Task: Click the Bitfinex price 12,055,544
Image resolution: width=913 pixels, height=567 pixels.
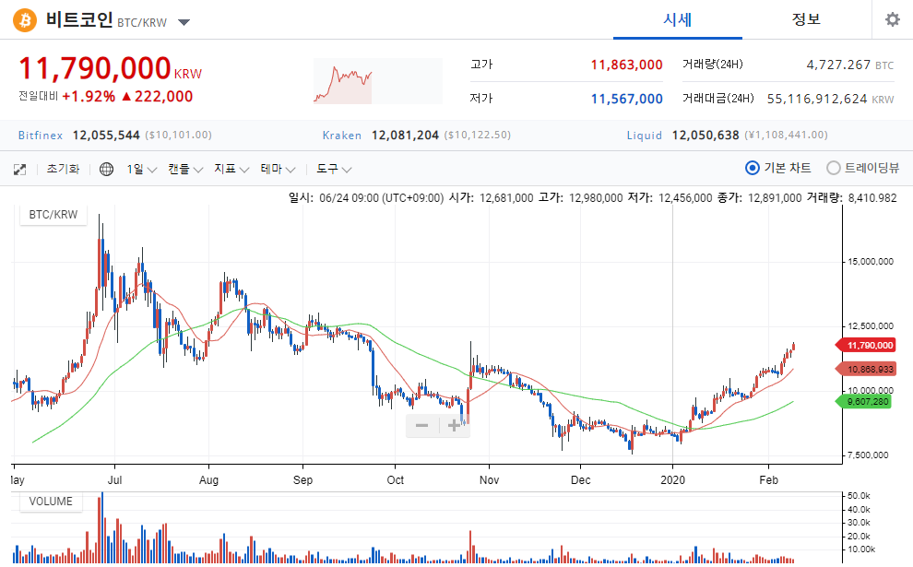Action: click(x=106, y=135)
